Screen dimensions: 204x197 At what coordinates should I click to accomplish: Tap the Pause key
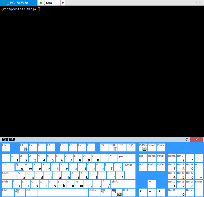[x=161, y=147]
